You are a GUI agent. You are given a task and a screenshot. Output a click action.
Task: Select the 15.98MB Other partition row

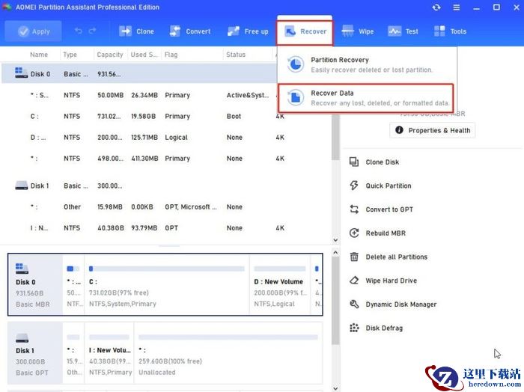click(x=165, y=206)
